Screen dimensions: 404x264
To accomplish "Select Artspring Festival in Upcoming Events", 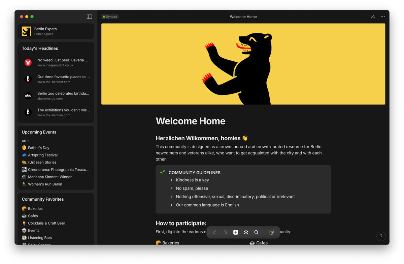I will tap(42, 155).
